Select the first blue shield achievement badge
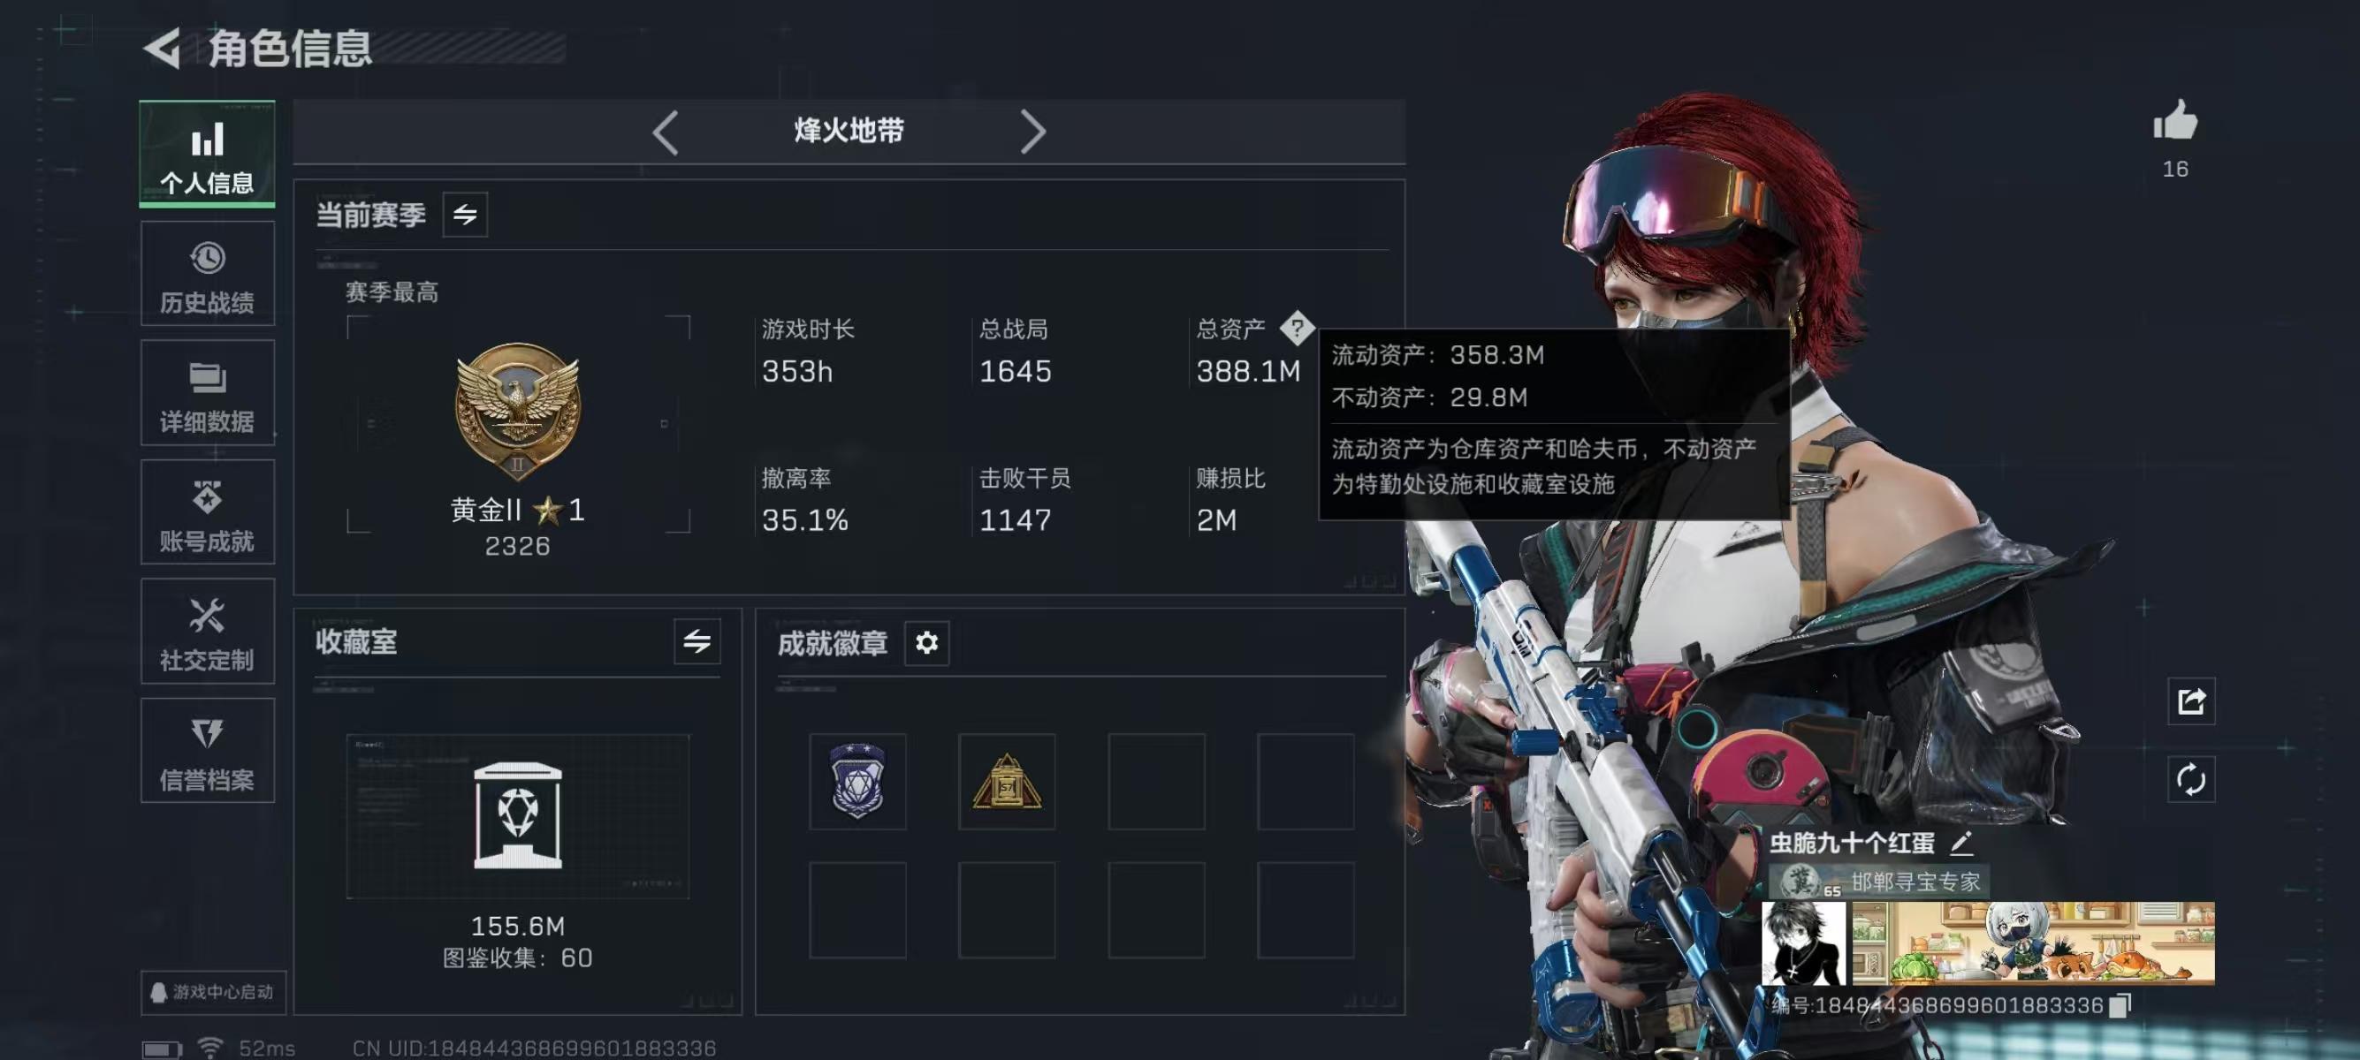Viewport: 2360px width, 1060px height. pyautogui.click(x=857, y=781)
